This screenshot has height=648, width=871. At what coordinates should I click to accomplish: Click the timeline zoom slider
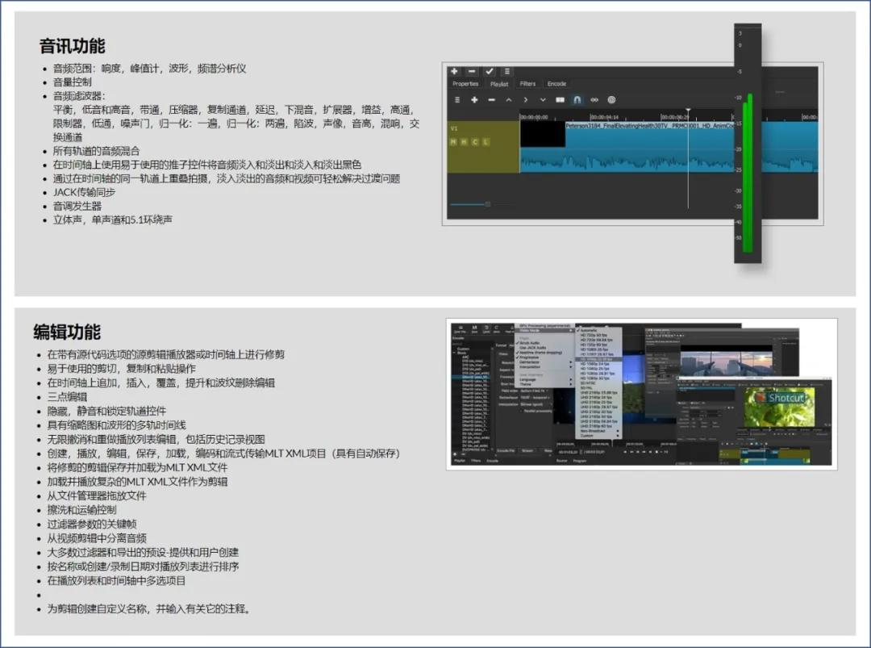coord(487,204)
